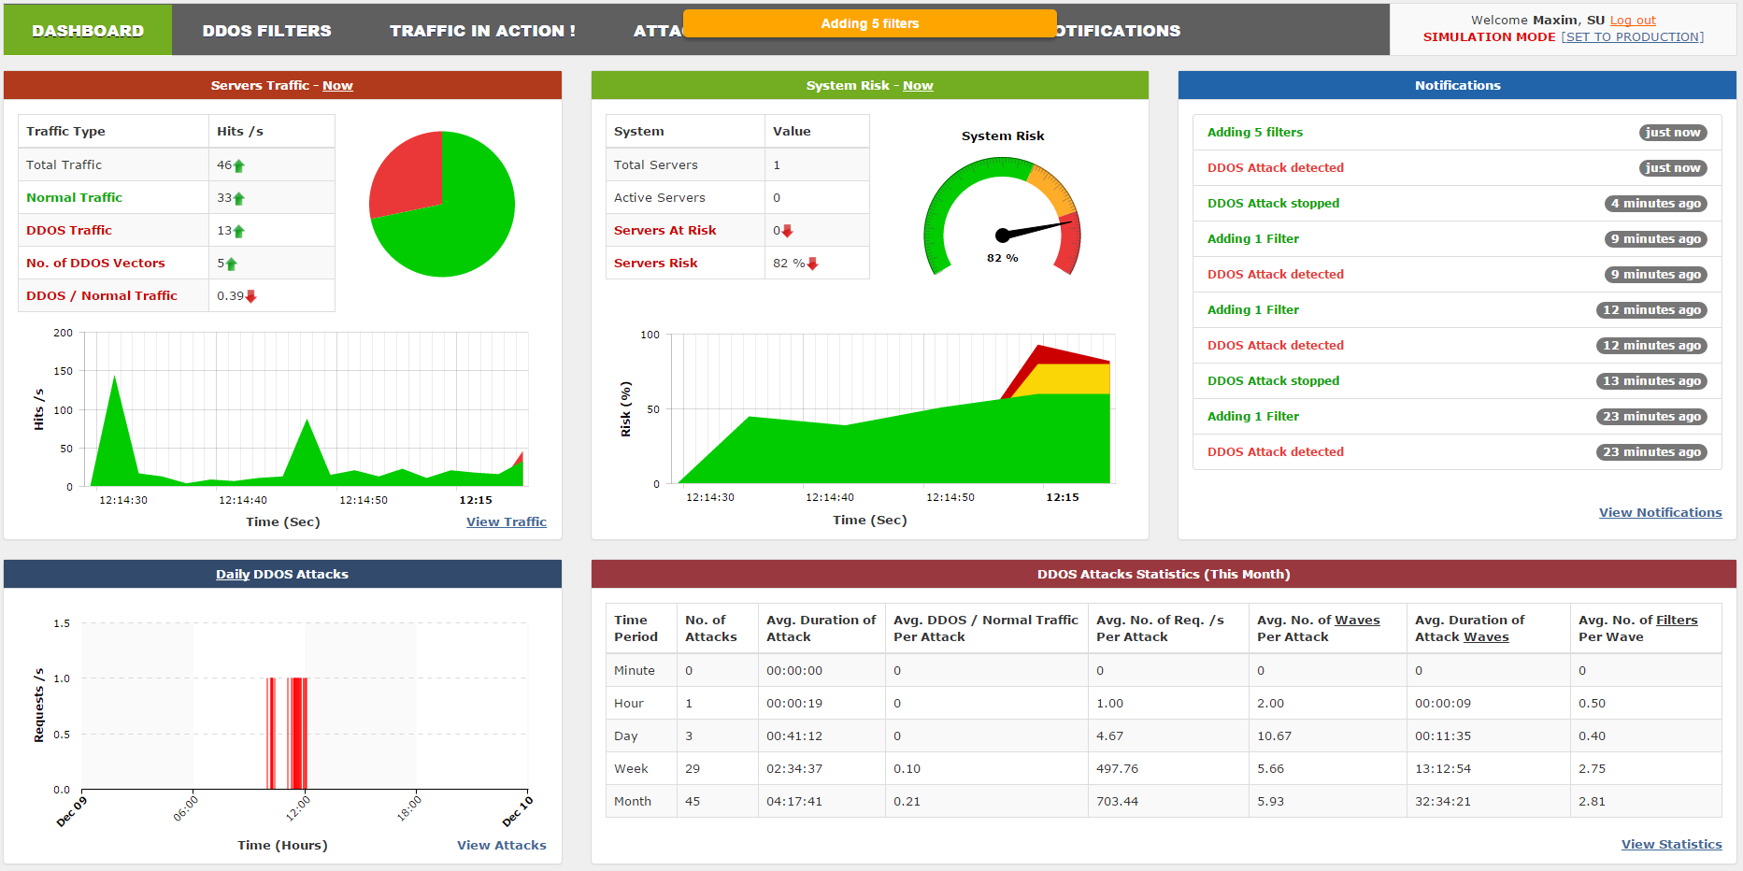Dismiss the orange Adding 5 filters banner

(869, 24)
